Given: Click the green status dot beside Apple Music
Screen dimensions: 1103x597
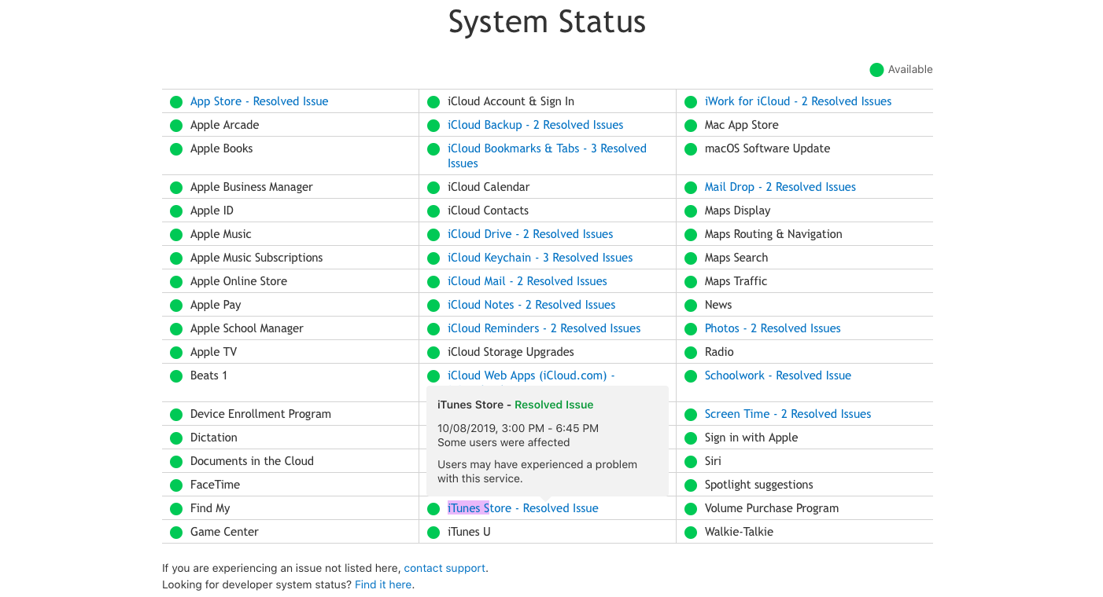Looking at the screenshot, I should pyautogui.click(x=176, y=235).
